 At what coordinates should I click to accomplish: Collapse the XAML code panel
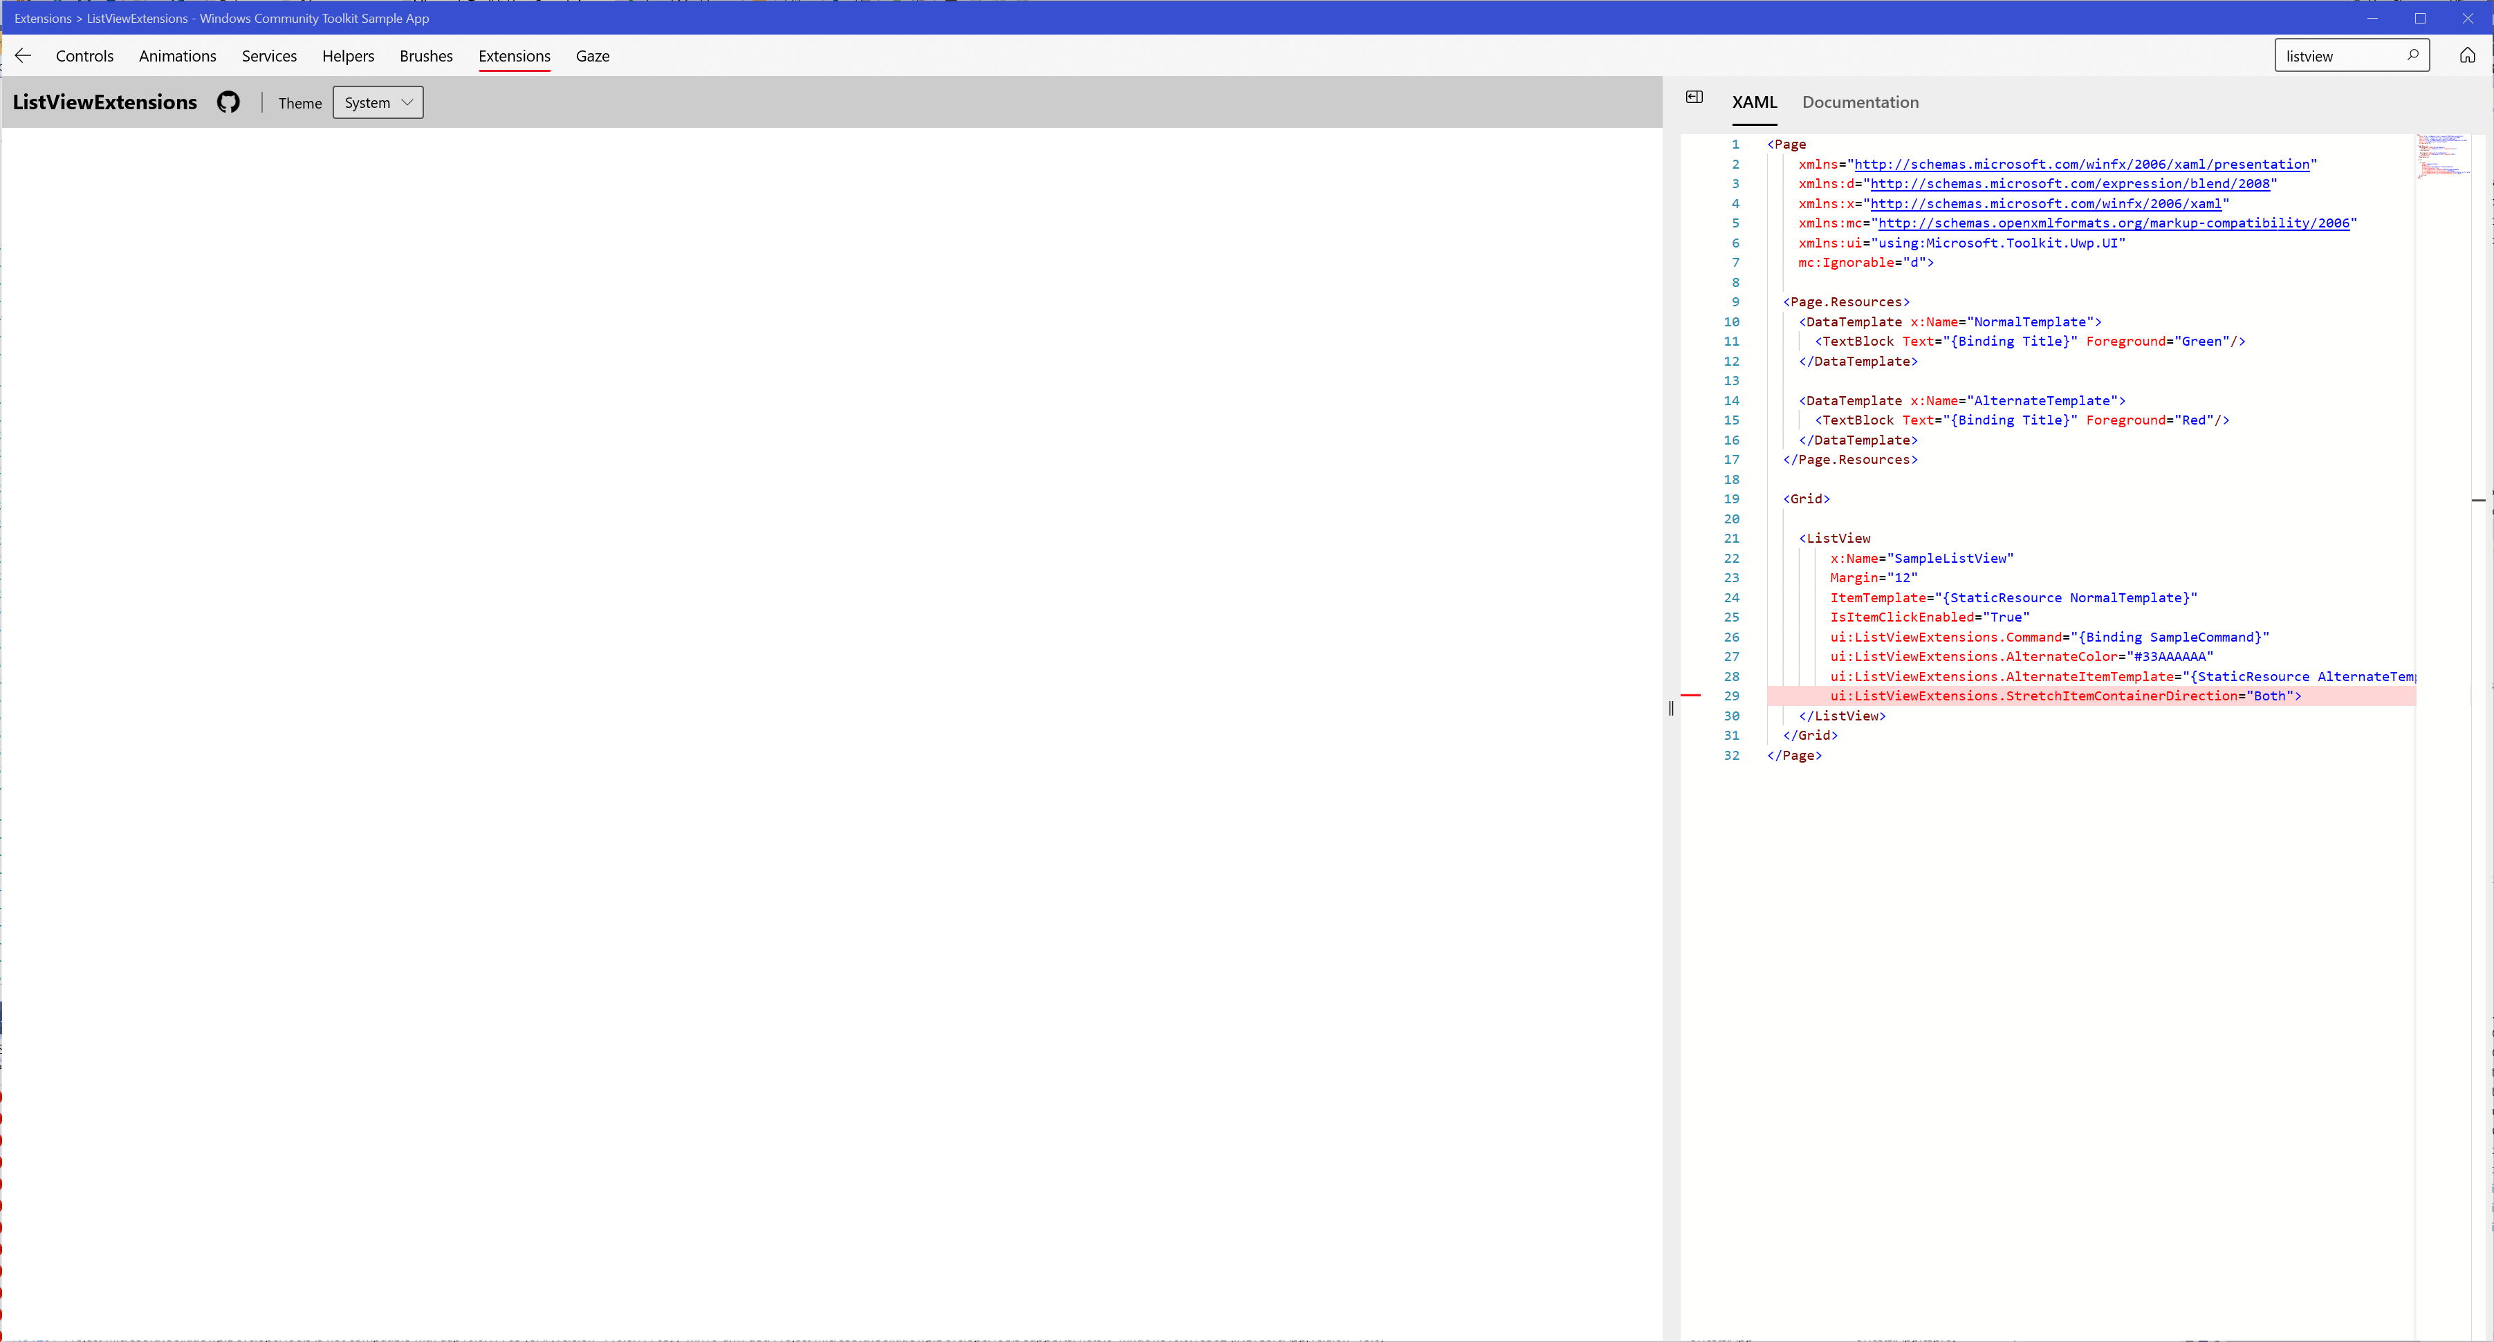tap(1694, 97)
